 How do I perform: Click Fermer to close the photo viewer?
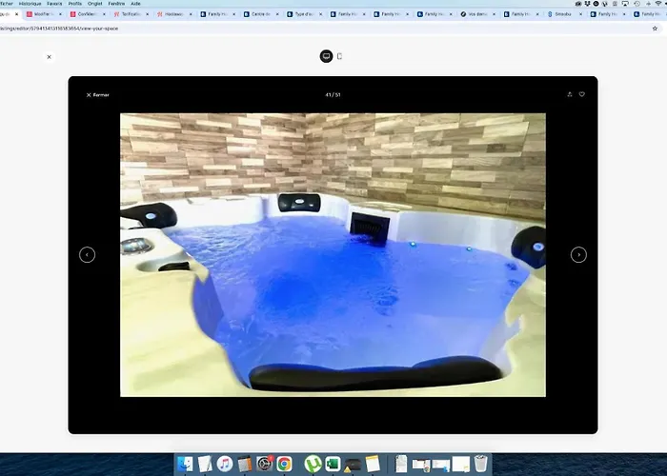pyautogui.click(x=98, y=95)
